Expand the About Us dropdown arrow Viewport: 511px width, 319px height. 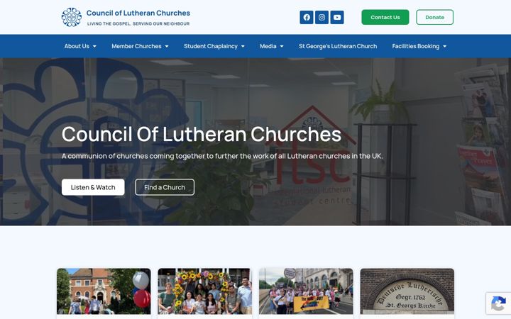94,46
